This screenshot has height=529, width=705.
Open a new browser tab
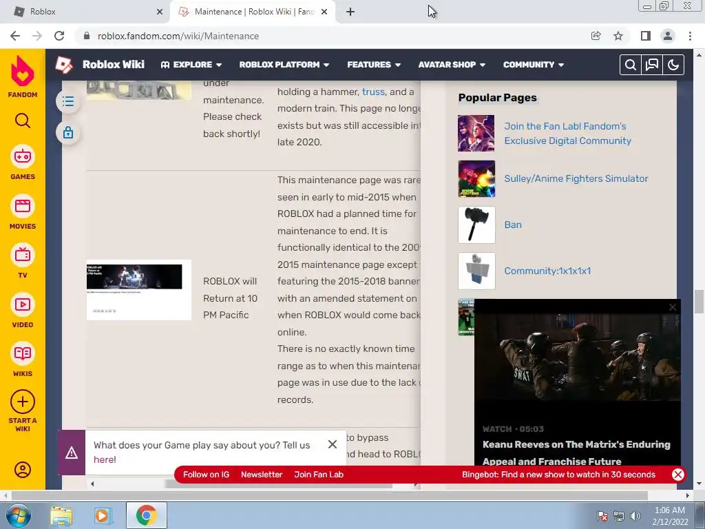350,12
